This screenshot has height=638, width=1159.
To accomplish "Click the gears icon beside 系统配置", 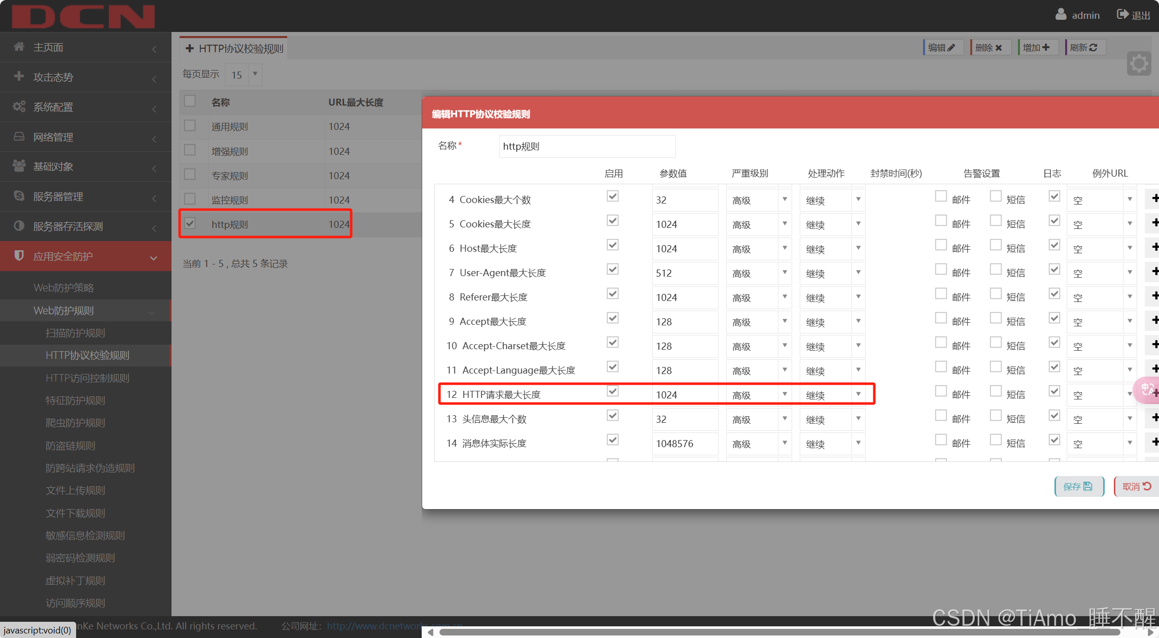I will tap(19, 106).
